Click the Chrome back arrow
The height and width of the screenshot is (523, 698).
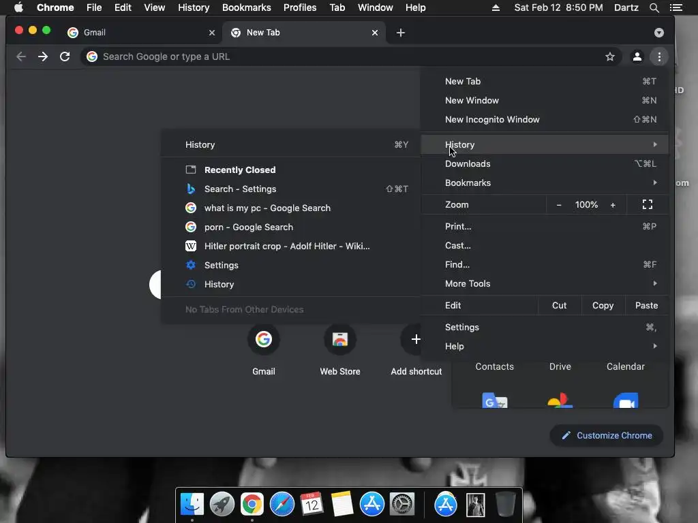(21, 57)
